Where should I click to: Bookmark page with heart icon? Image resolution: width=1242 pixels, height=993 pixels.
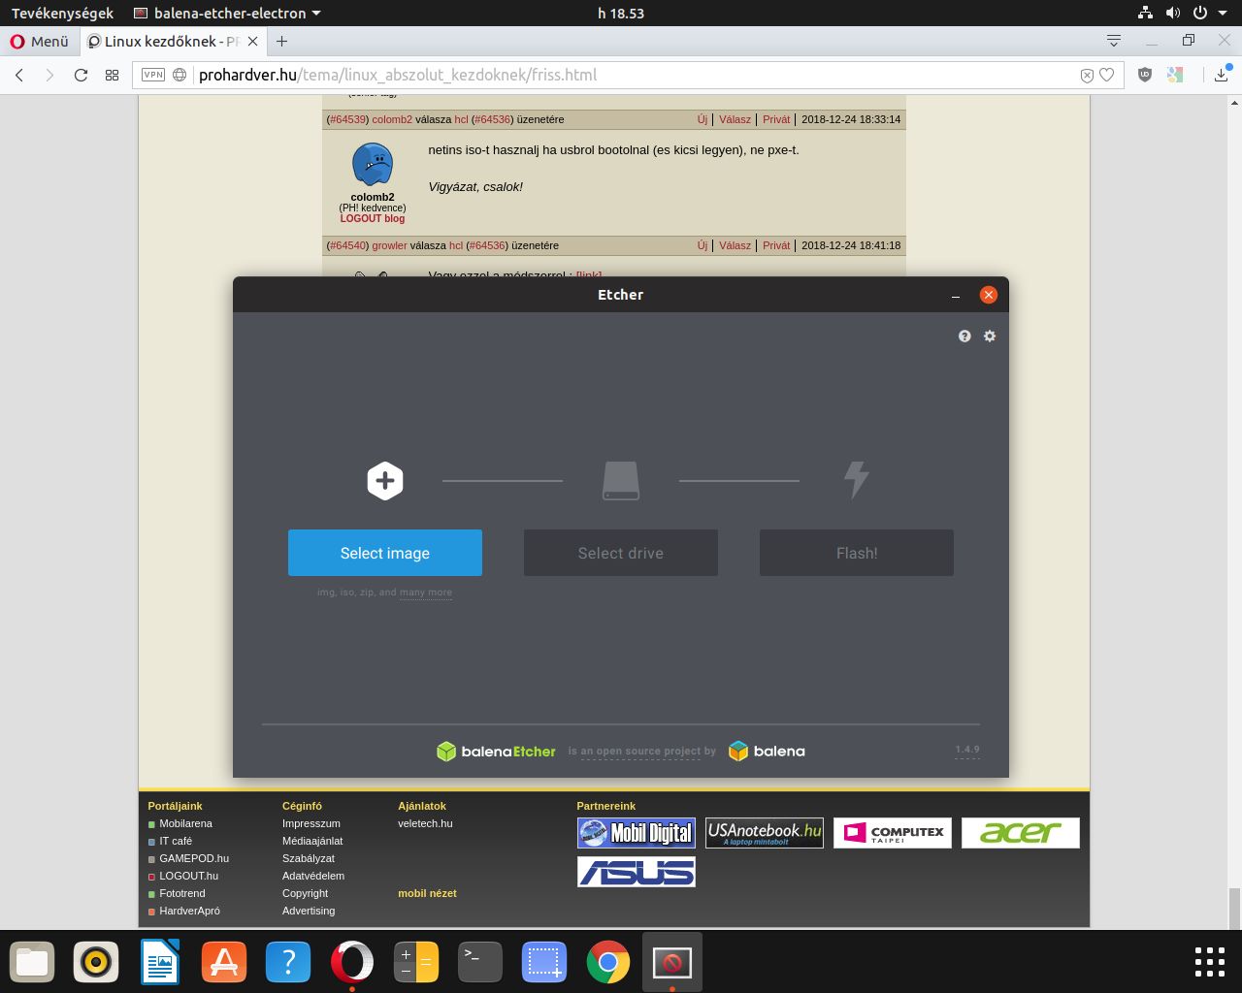[x=1107, y=75]
